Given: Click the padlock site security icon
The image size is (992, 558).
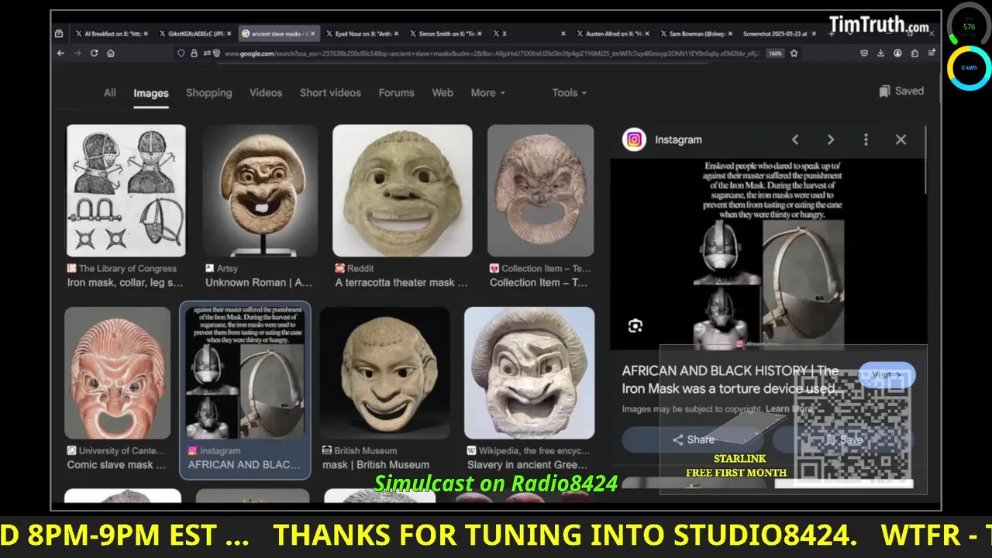Looking at the screenshot, I should [194, 53].
